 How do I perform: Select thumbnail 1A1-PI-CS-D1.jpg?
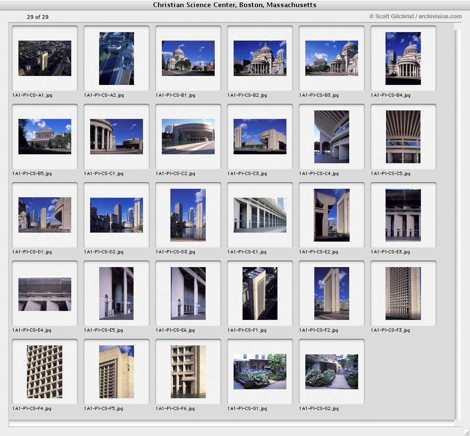click(45, 215)
